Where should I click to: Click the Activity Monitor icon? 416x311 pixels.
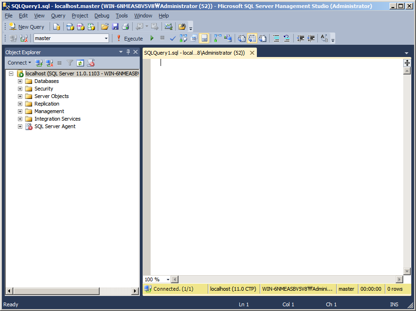pos(169,27)
